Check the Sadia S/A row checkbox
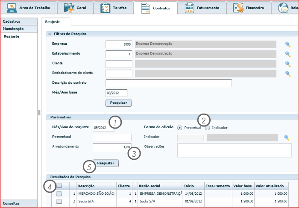This screenshot has height=208, width=299. coord(59,201)
